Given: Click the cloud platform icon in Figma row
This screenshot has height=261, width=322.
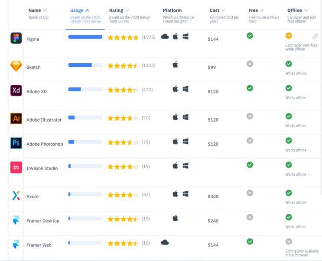Looking at the screenshot, I should point(165,37).
